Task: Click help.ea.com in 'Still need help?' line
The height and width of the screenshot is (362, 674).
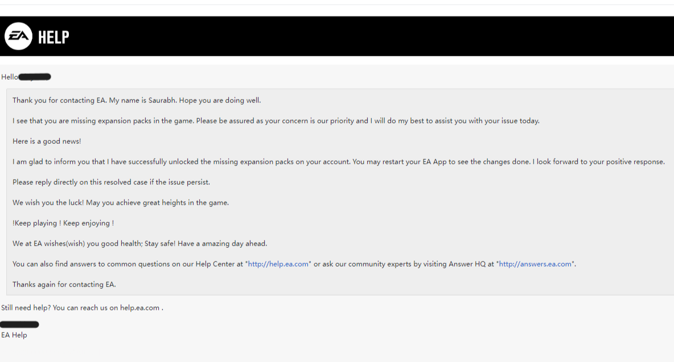Action: (x=139, y=307)
